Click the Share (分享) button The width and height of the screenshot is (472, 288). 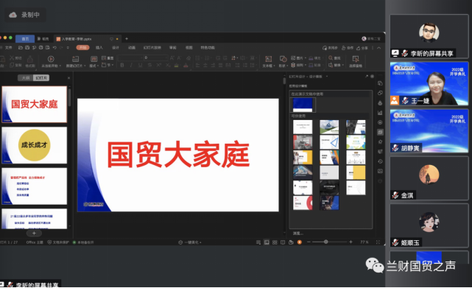[362, 48]
